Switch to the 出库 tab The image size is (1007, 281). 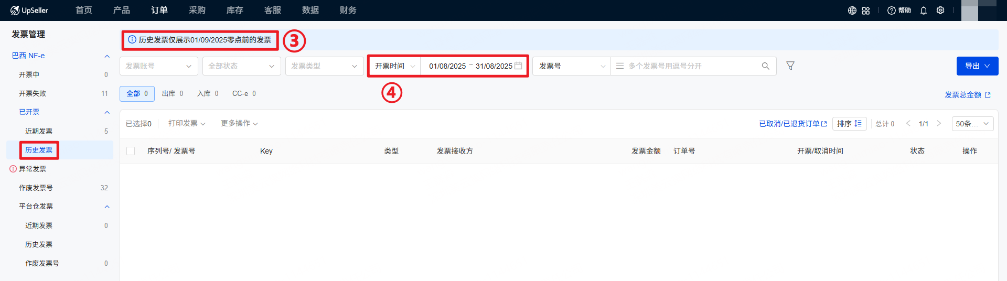[x=172, y=94]
